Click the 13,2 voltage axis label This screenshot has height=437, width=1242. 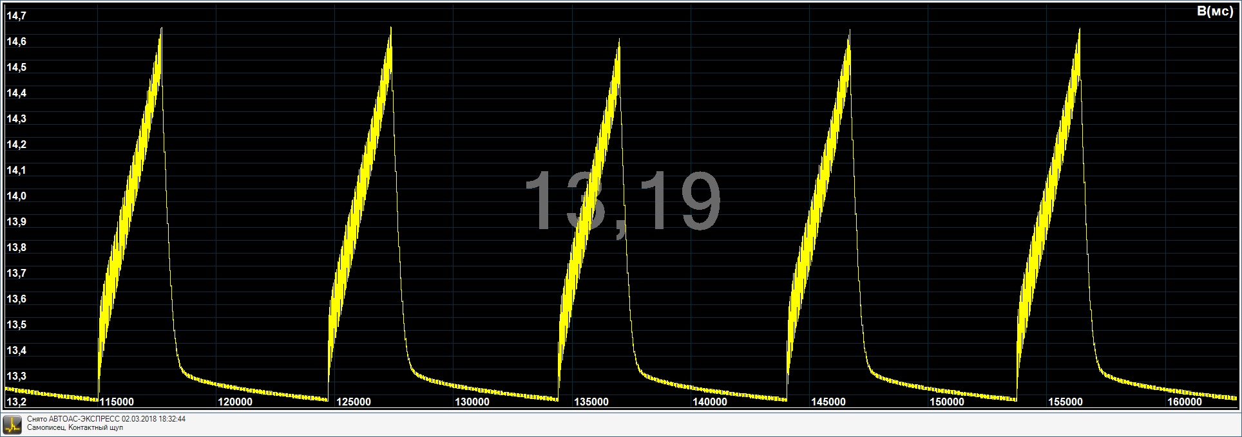click(16, 402)
